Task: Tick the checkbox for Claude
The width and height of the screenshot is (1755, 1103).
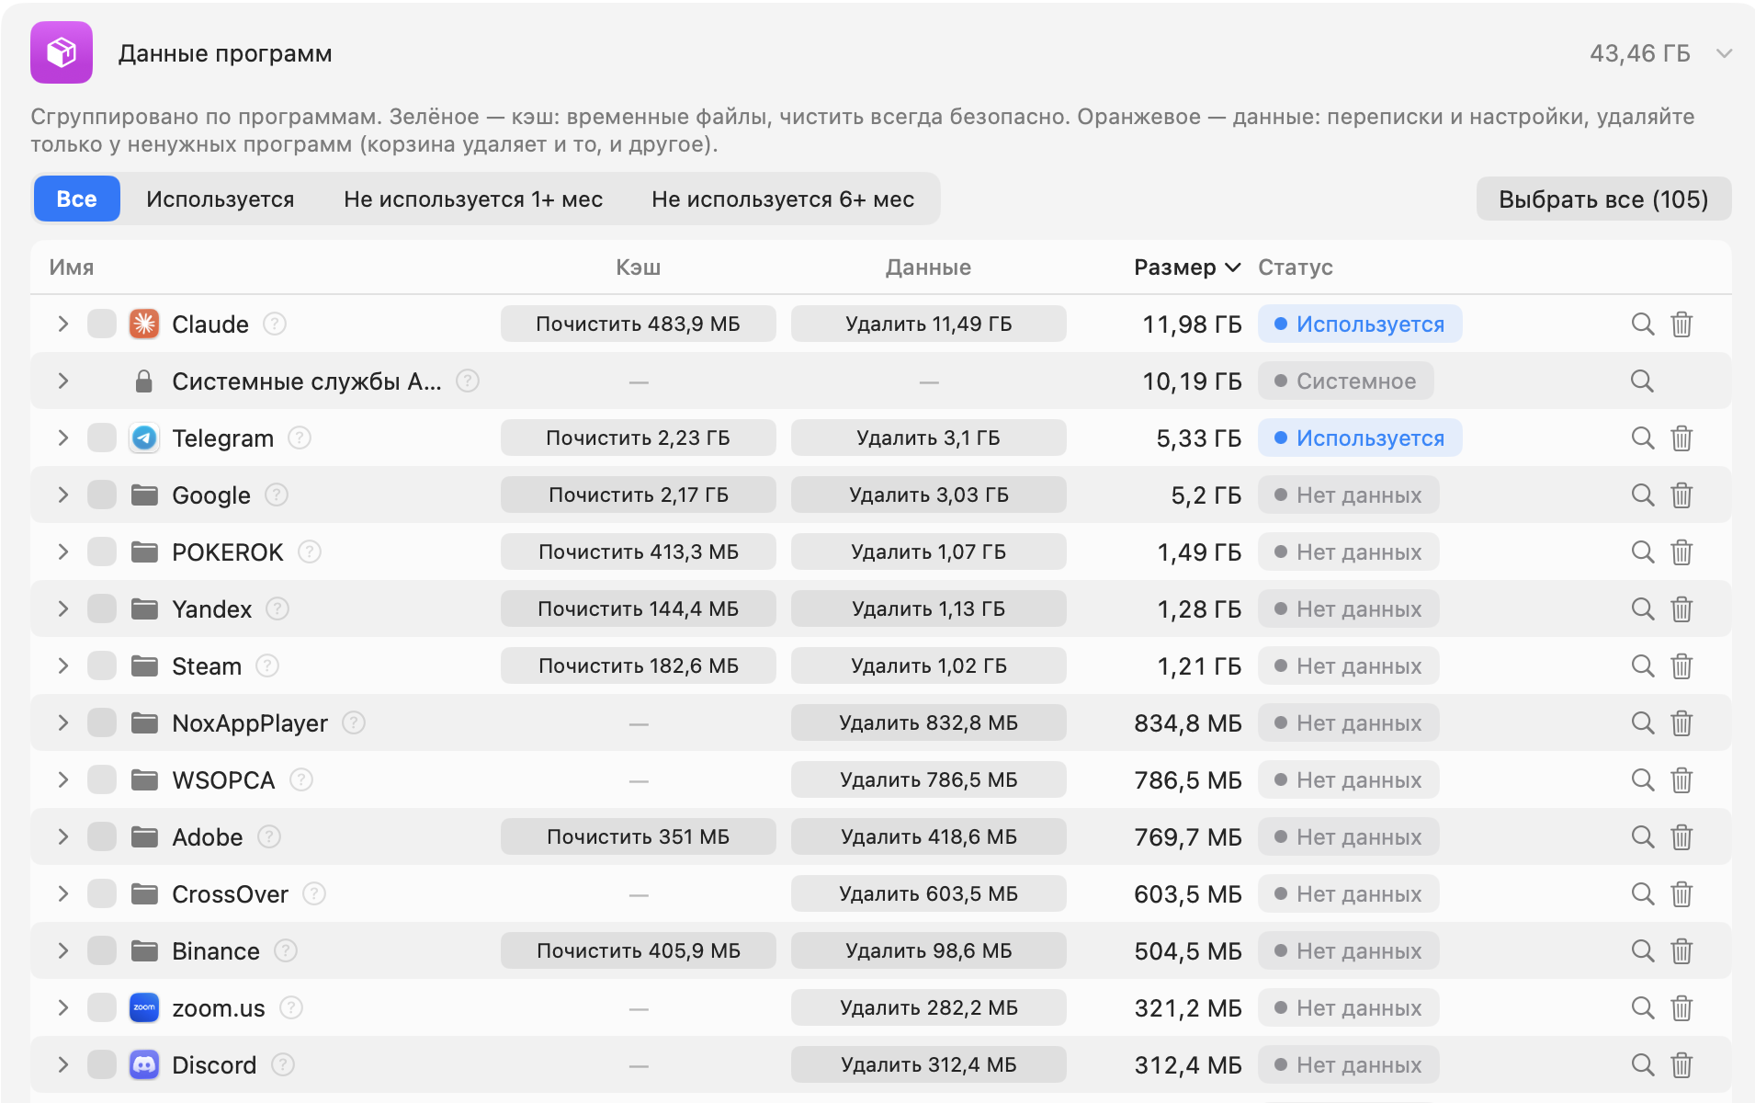Action: point(102,324)
